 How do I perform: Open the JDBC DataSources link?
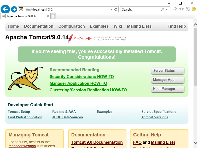coord(68,117)
